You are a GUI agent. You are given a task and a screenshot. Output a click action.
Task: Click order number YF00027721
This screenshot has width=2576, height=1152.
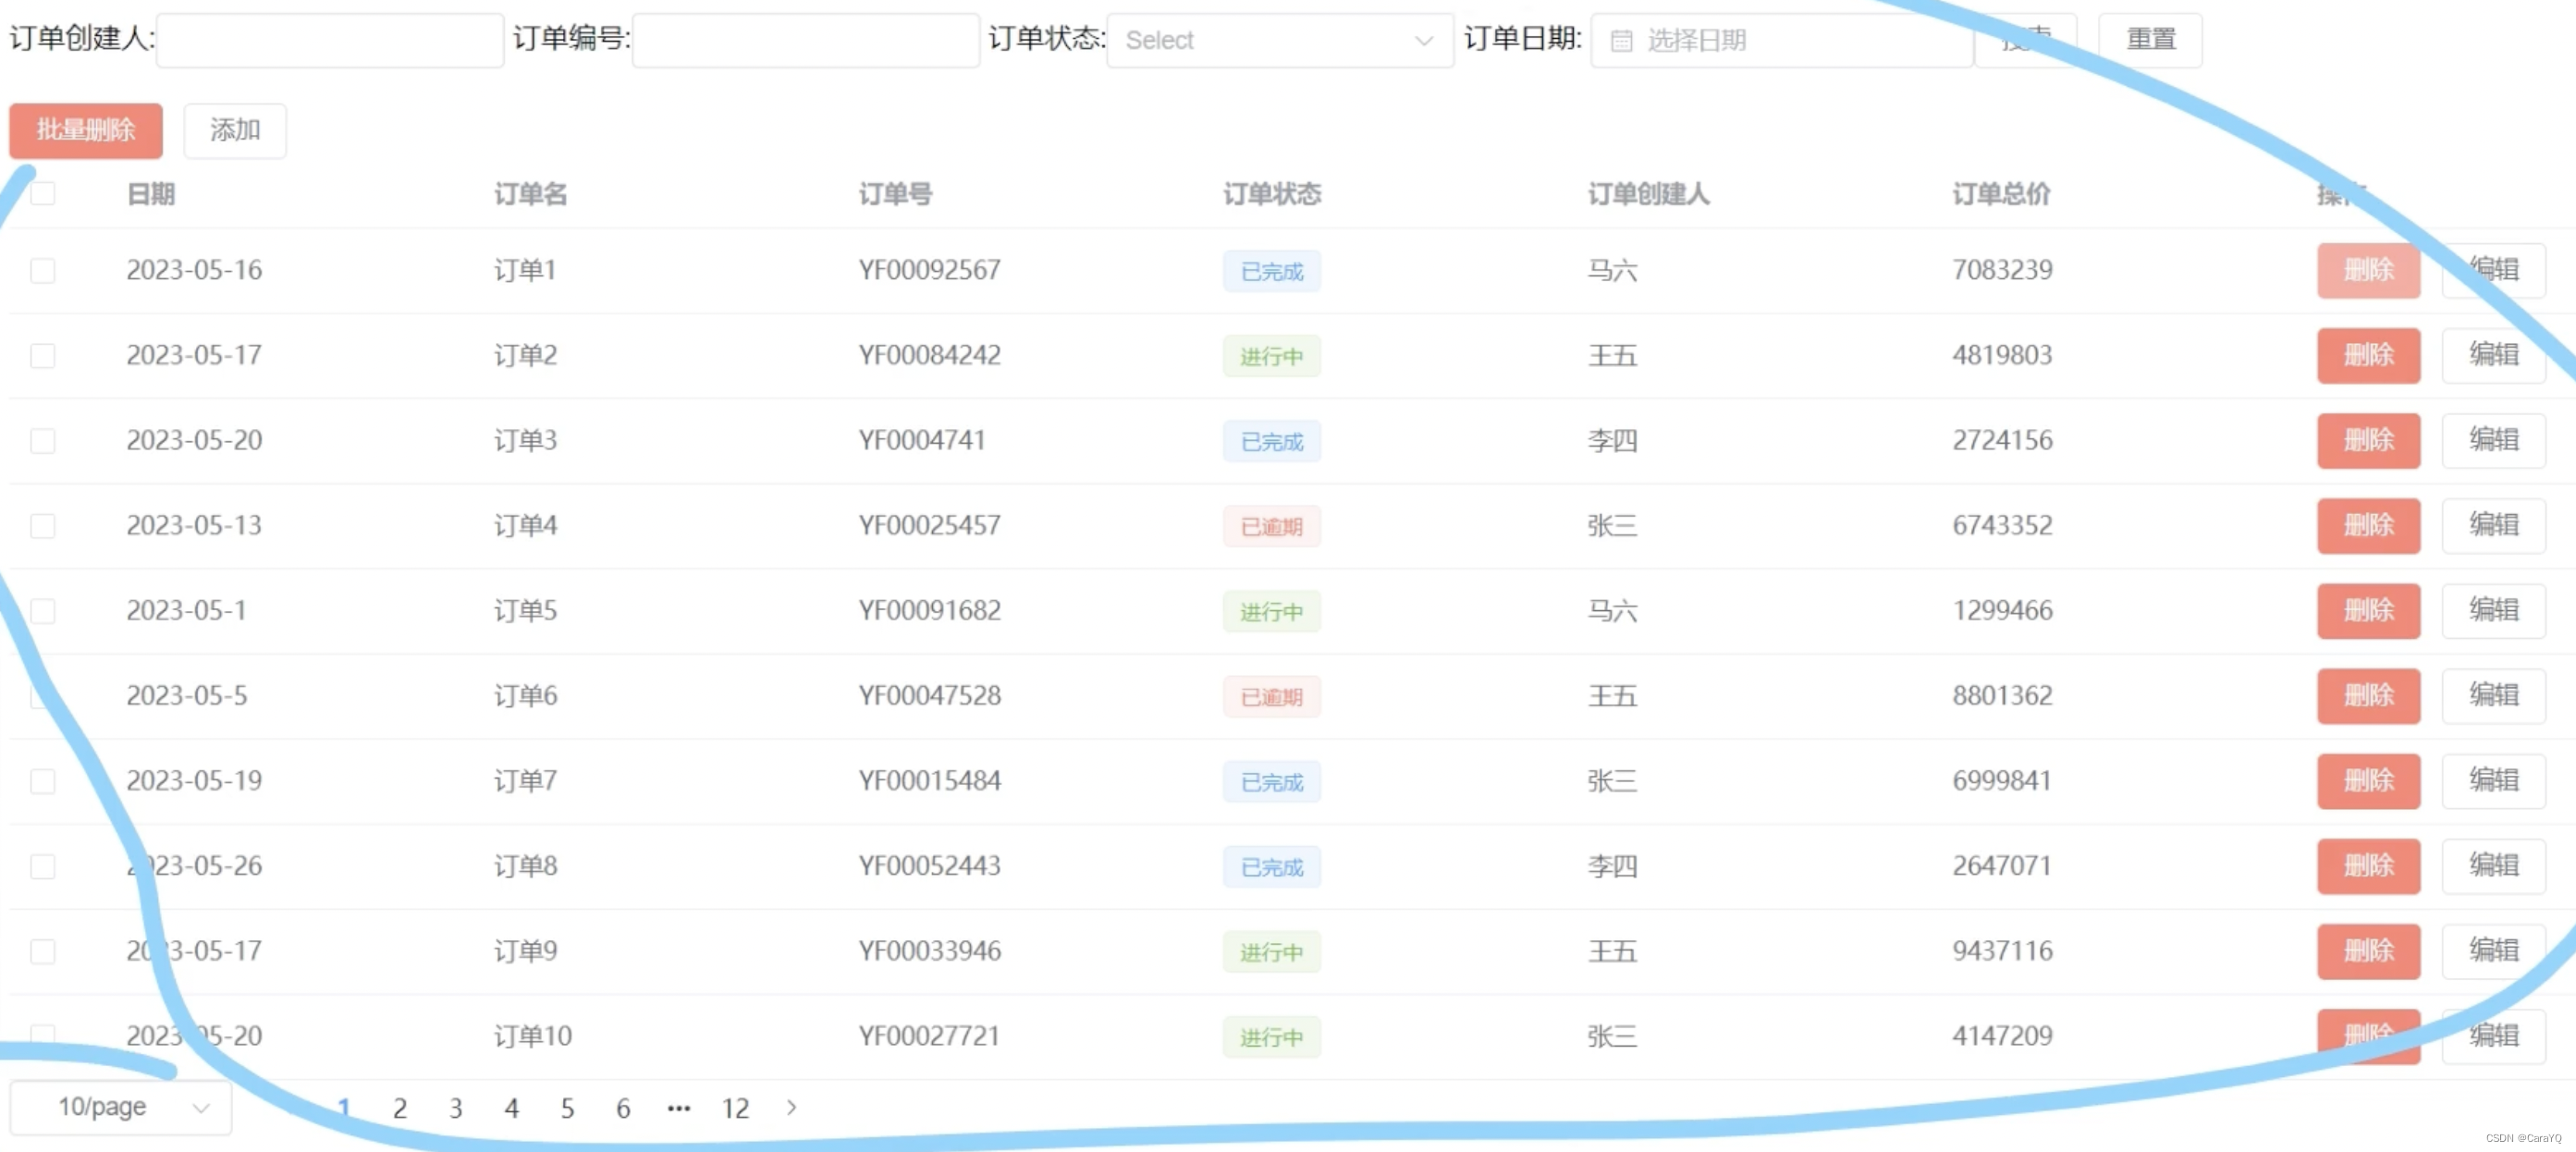[x=929, y=1035]
